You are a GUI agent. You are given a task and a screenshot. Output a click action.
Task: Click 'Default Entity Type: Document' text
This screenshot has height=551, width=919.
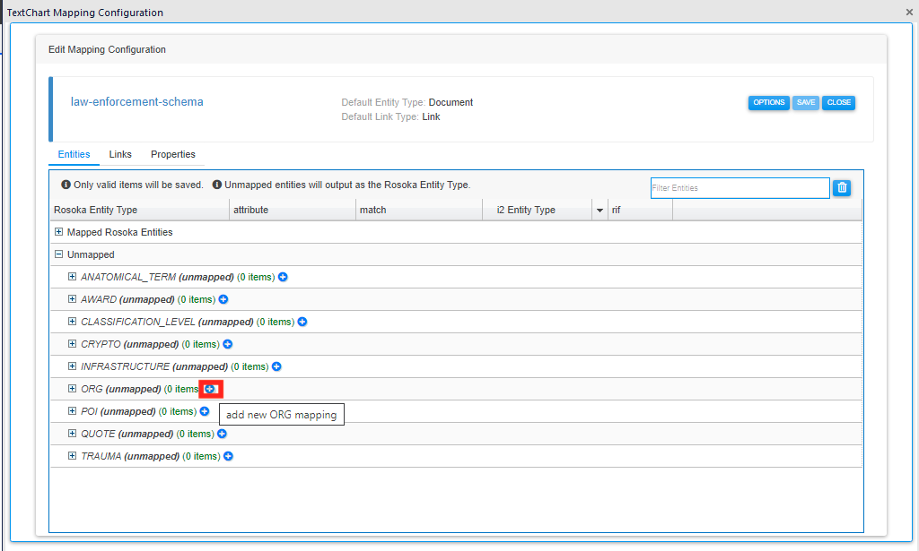407,102
